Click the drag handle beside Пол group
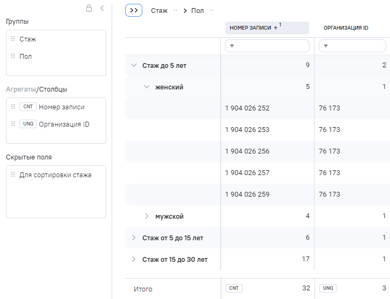This screenshot has width=390, height=299. pos(13,56)
